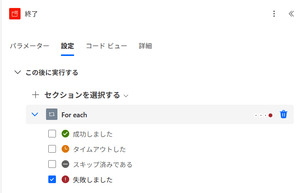Collapse the For each status list chevron
This screenshot has width=299, height=193.
point(35,114)
